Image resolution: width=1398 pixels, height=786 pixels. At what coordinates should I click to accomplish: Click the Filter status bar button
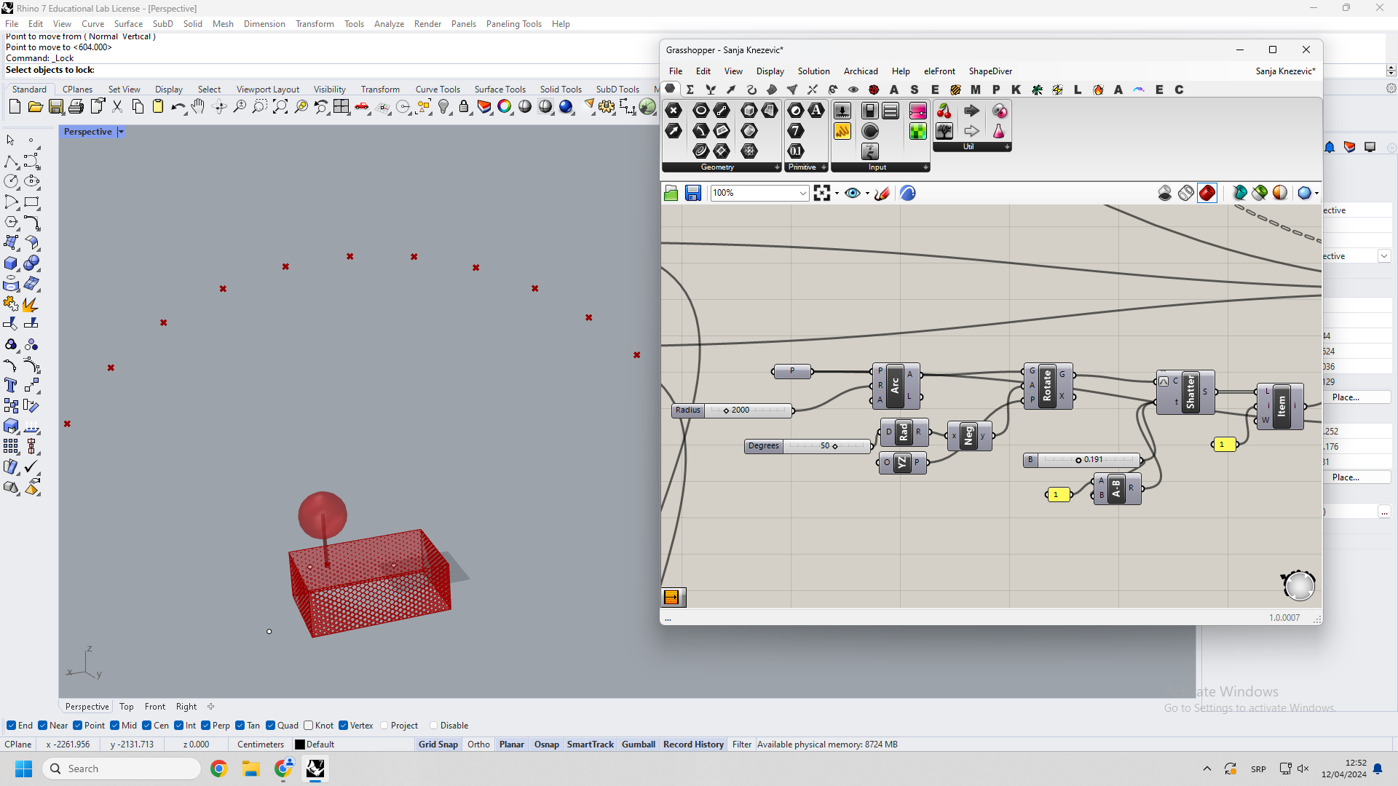click(x=742, y=745)
